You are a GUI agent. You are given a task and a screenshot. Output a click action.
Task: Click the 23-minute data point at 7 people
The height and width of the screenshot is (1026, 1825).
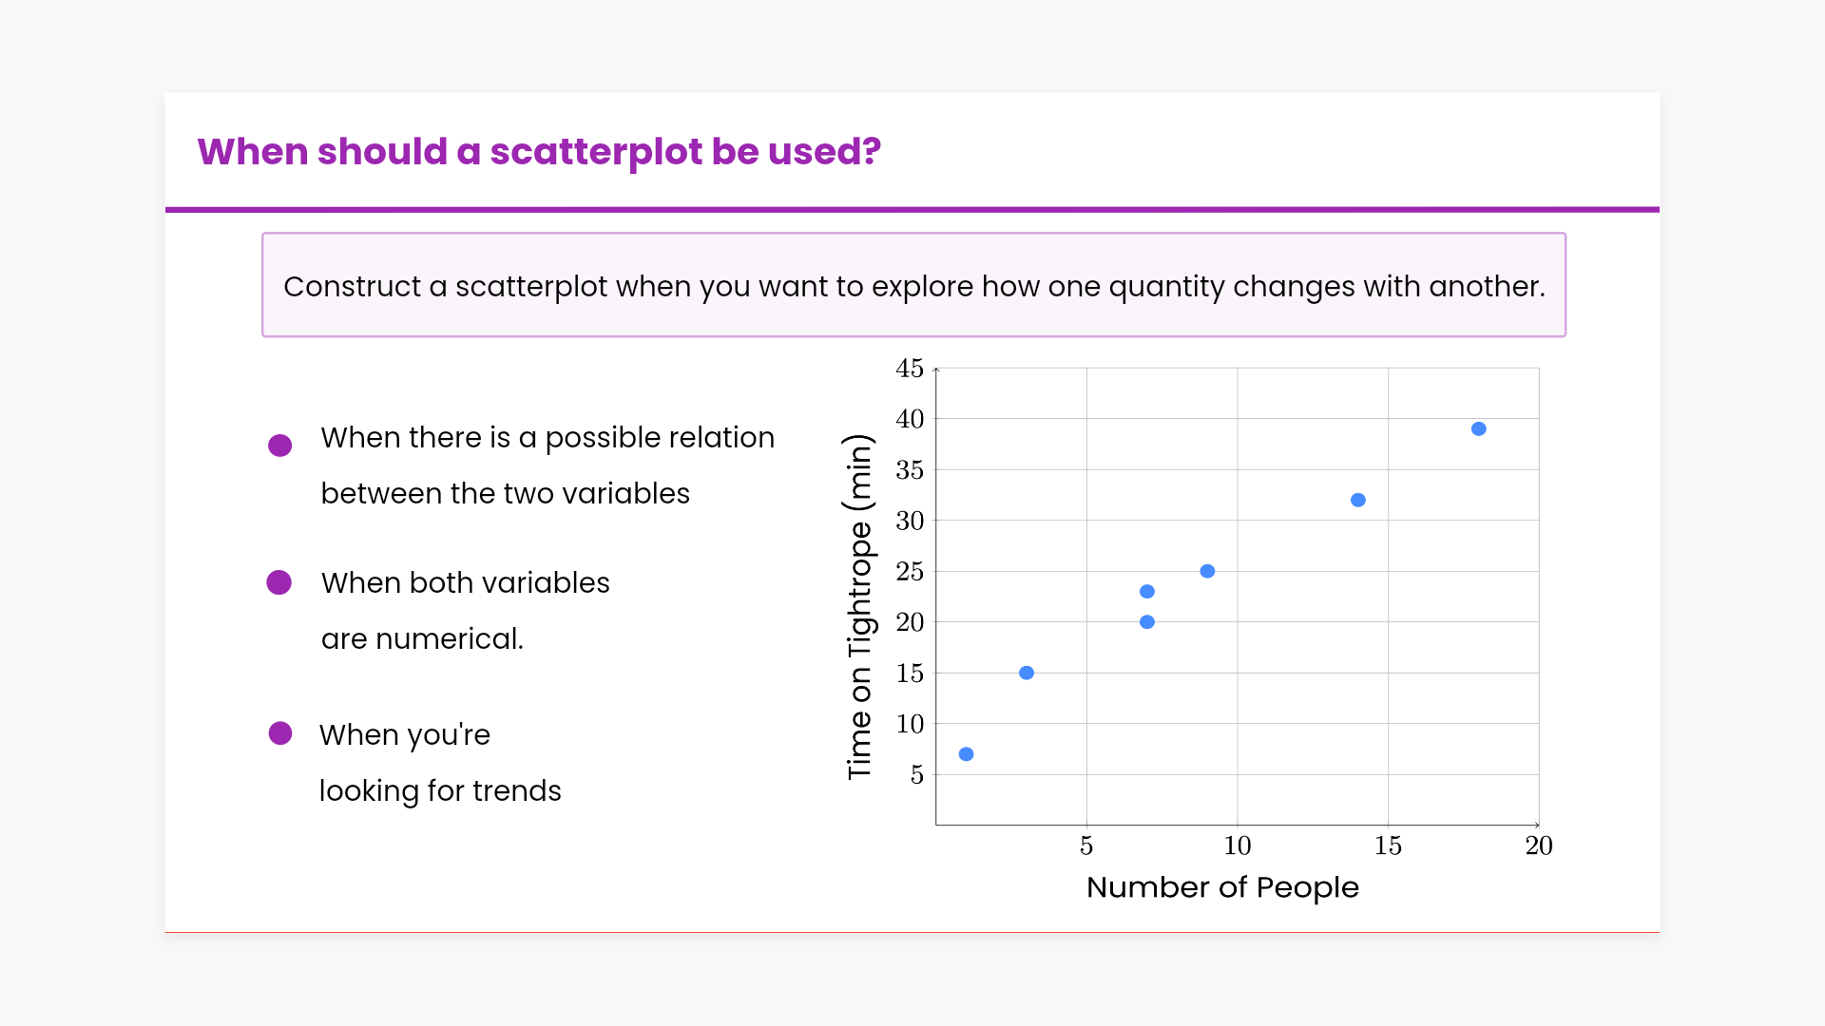click(1147, 592)
